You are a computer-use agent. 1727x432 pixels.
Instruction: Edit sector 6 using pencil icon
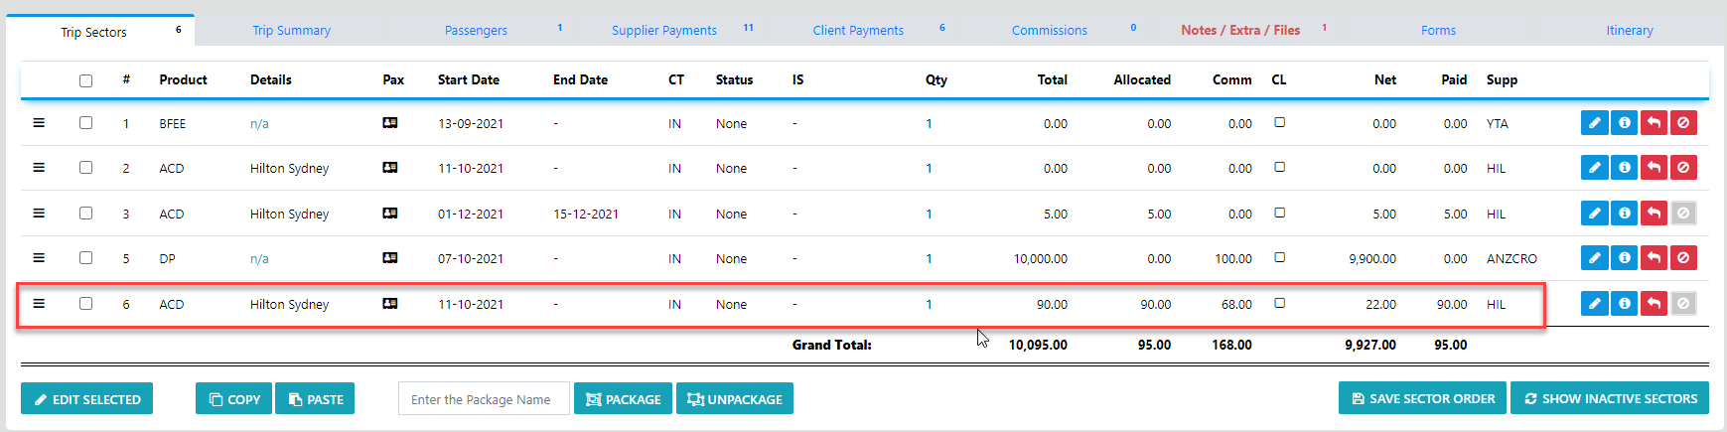pyautogui.click(x=1594, y=304)
